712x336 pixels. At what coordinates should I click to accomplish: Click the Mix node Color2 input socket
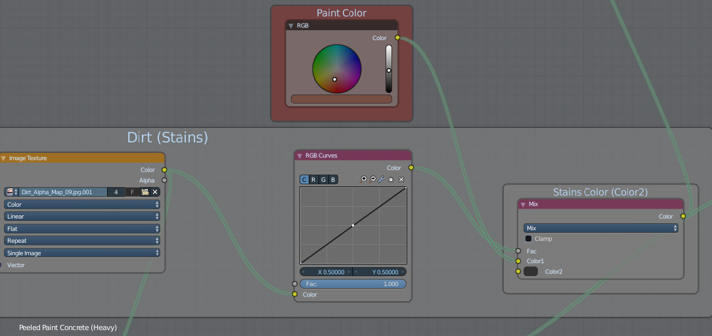[x=518, y=272]
